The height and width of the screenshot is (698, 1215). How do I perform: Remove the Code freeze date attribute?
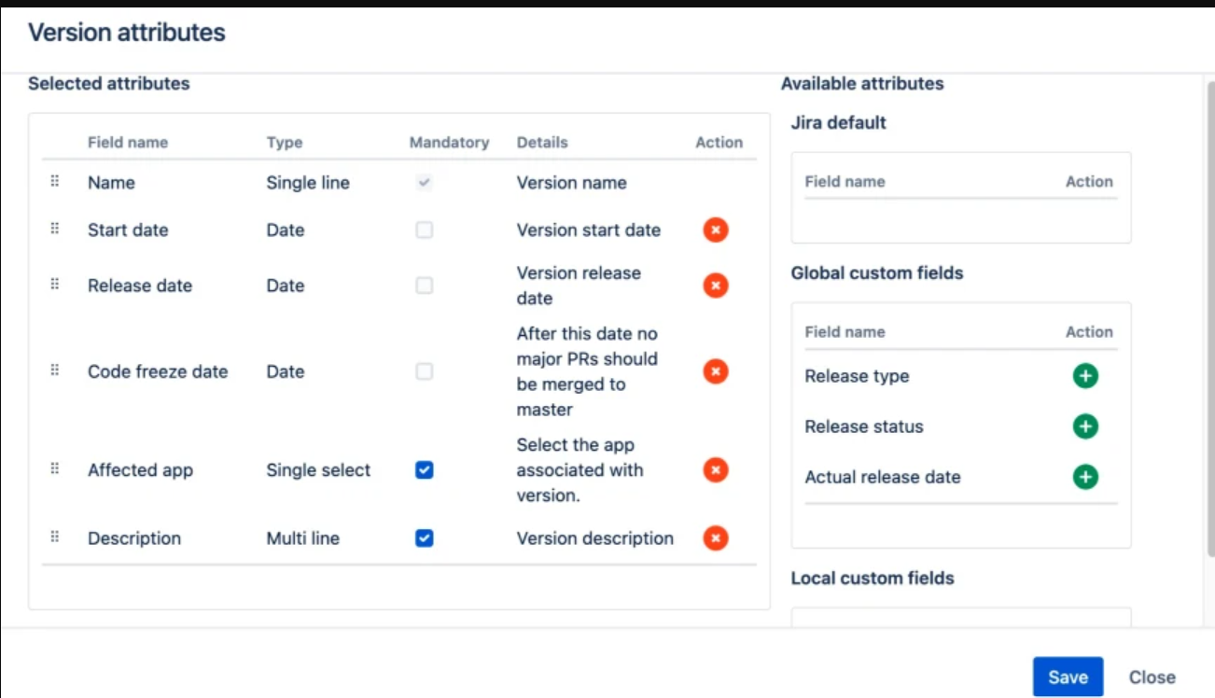click(716, 371)
